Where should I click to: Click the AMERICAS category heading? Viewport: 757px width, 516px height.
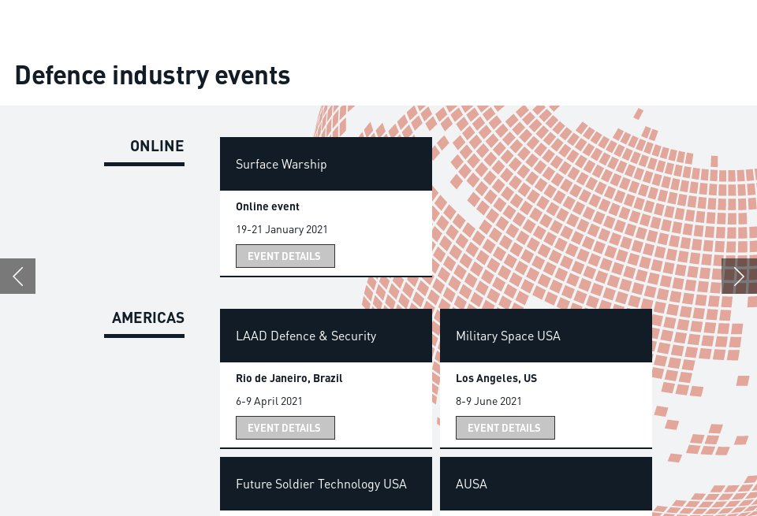click(x=148, y=317)
